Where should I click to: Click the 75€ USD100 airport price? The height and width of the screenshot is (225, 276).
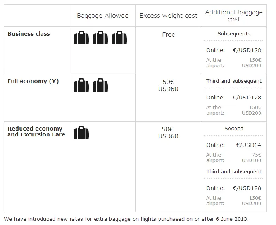(x=252, y=158)
